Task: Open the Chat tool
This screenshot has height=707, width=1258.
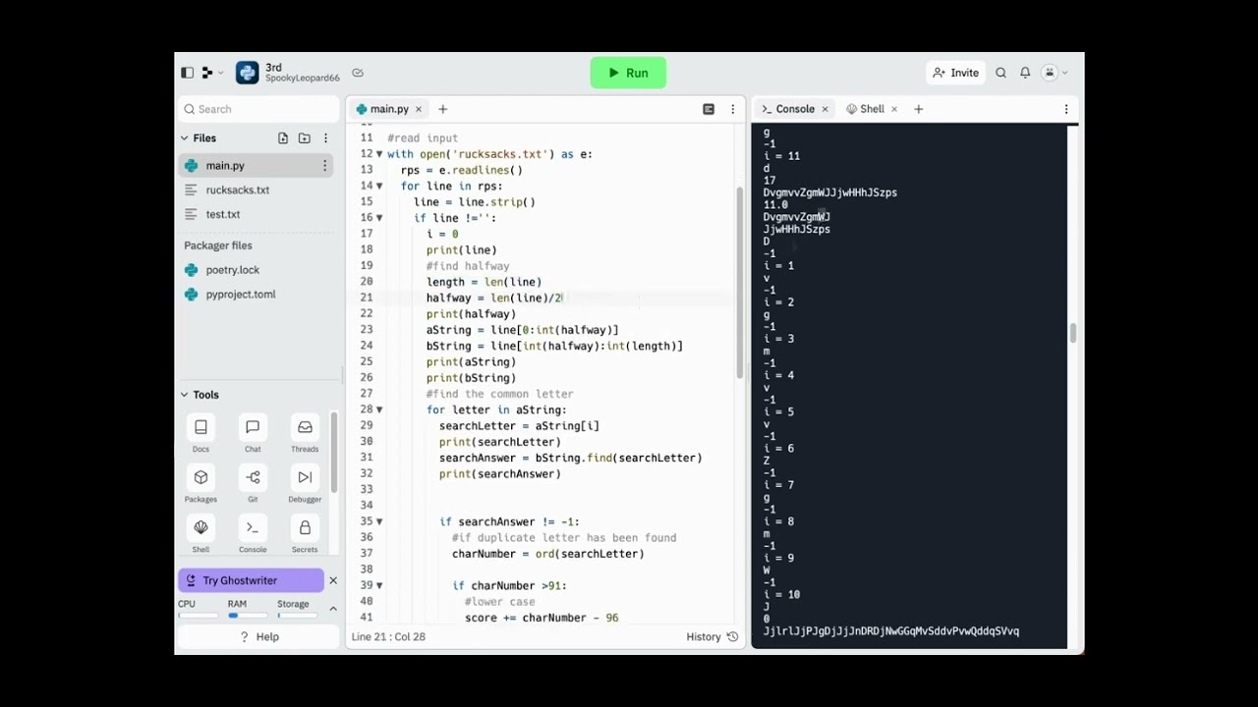Action: point(253,433)
